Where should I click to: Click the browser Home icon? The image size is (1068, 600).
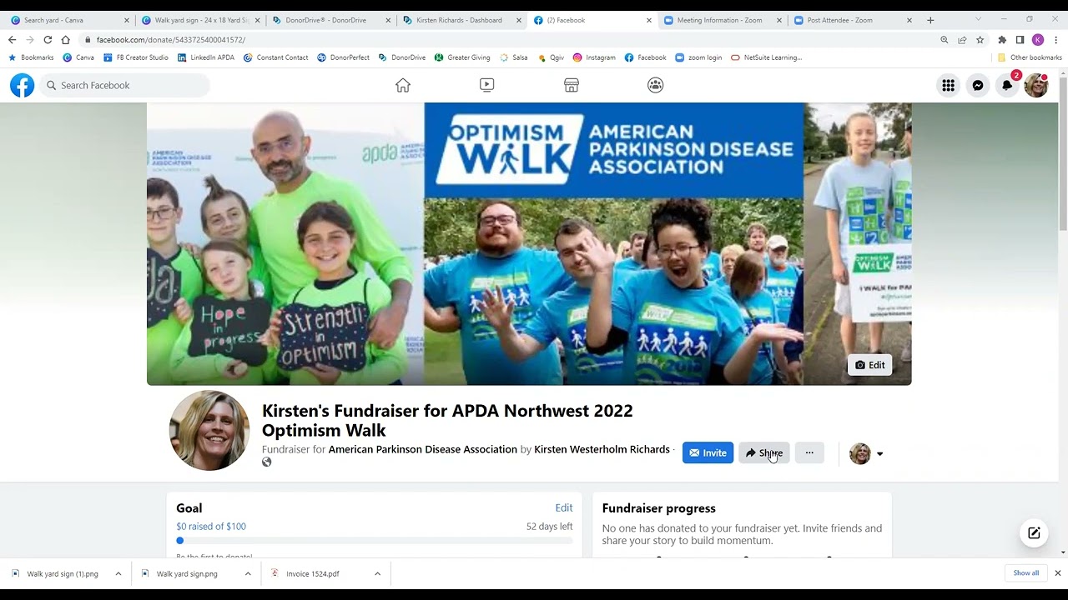point(66,40)
